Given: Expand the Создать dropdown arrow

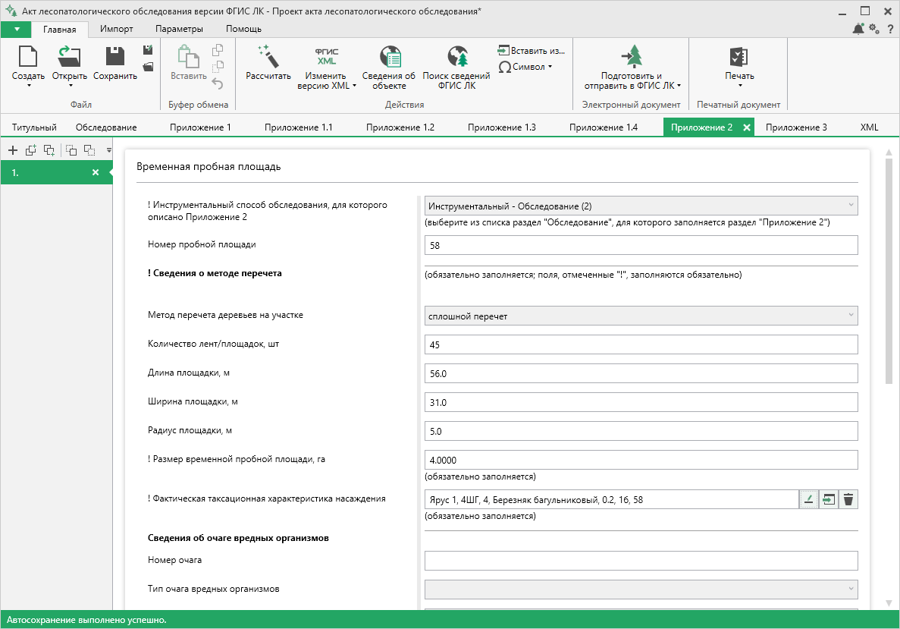Looking at the screenshot, I should [29, 86].
